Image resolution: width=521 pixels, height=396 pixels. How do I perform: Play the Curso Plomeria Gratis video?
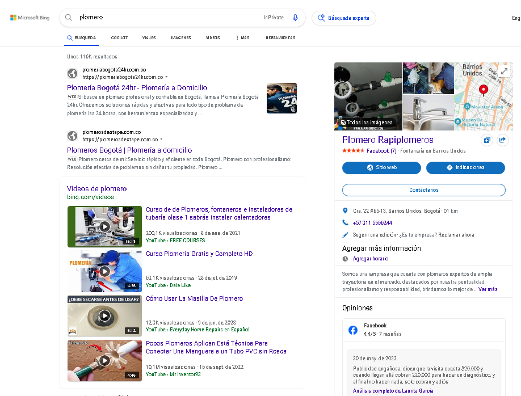point(104,271)
